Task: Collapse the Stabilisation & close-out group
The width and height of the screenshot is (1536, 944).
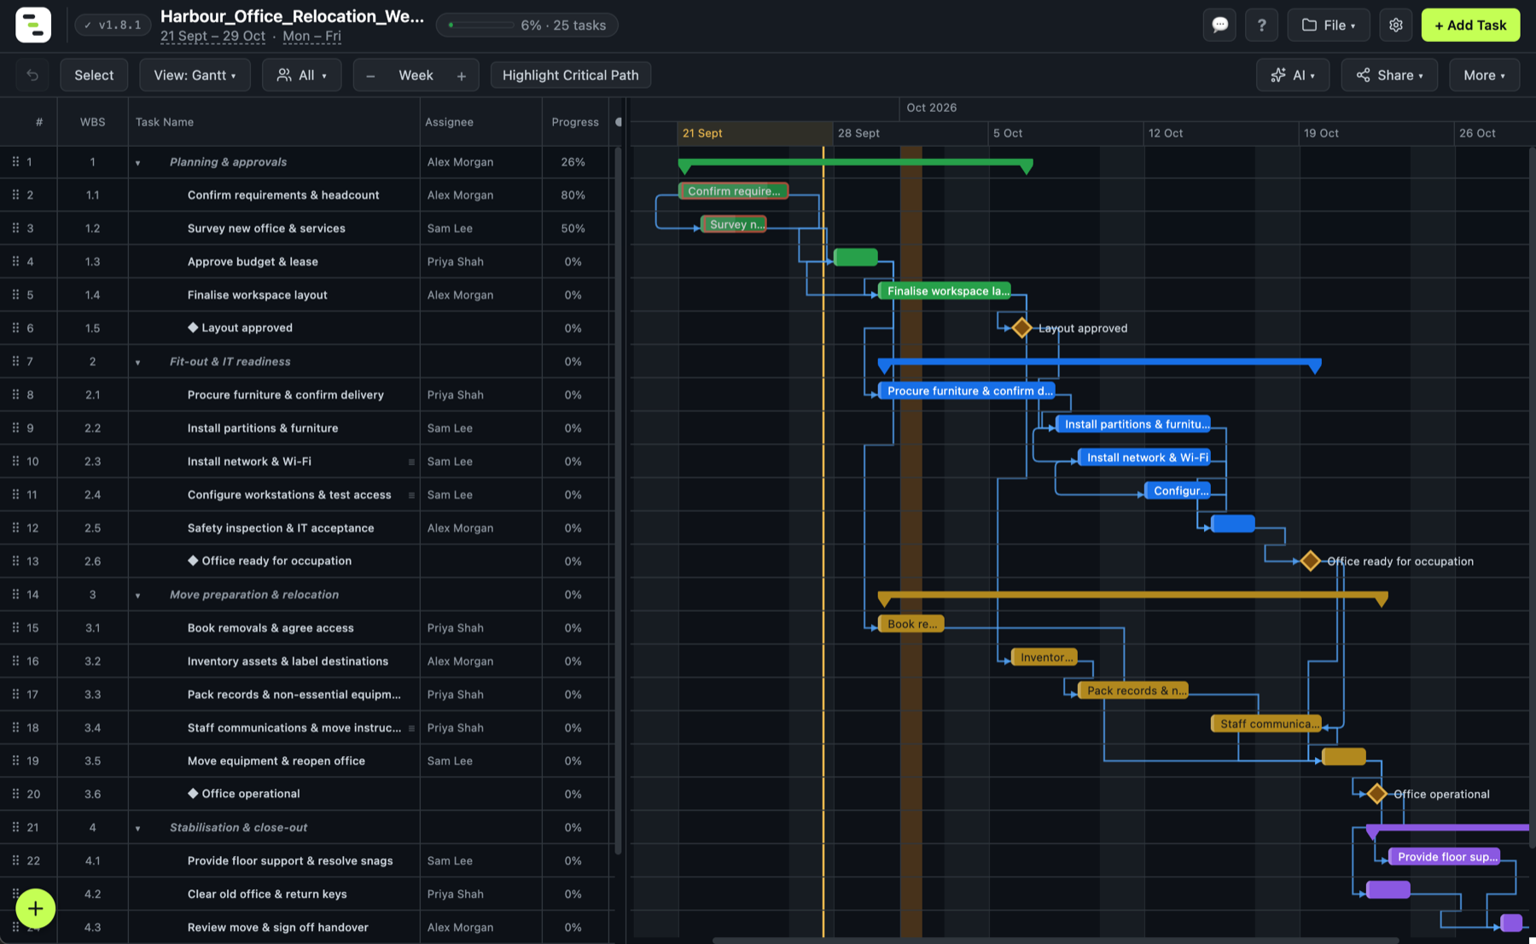Action: coord(137,828)
